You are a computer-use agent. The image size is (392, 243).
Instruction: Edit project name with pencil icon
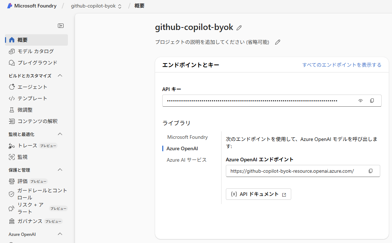[x=239, y=28]
